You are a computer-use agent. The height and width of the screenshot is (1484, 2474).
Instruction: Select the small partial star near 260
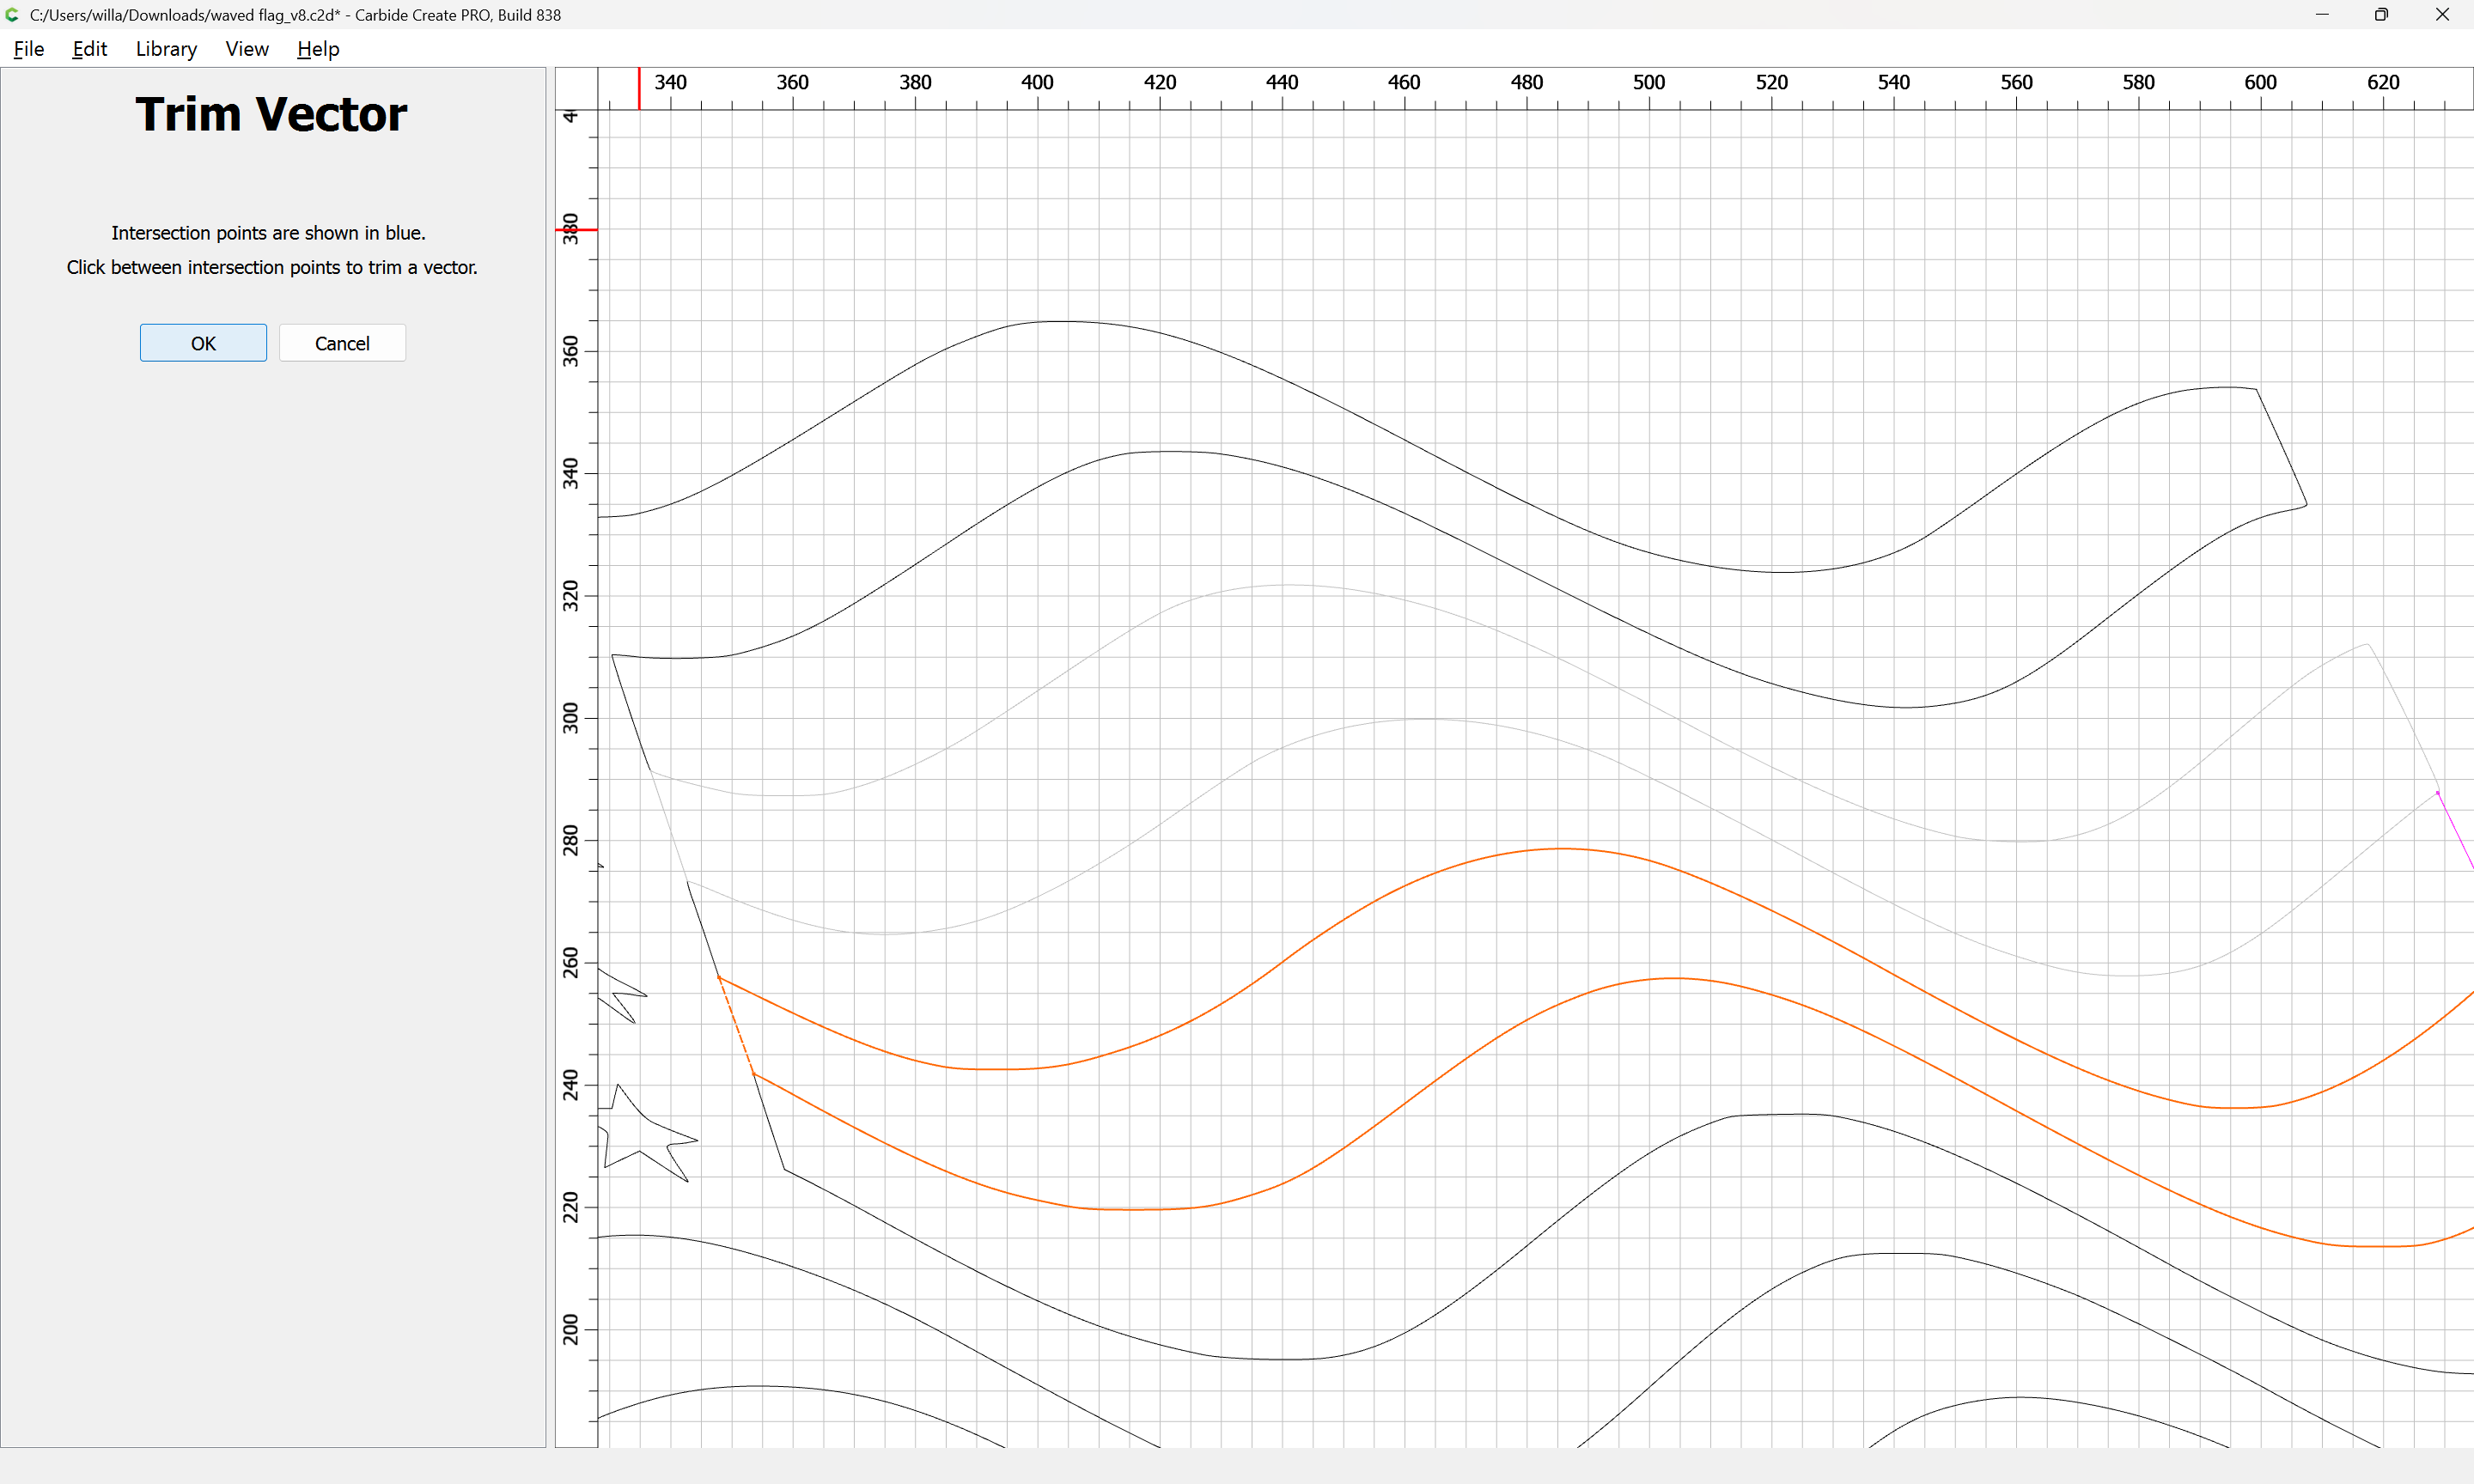(622, 982)
